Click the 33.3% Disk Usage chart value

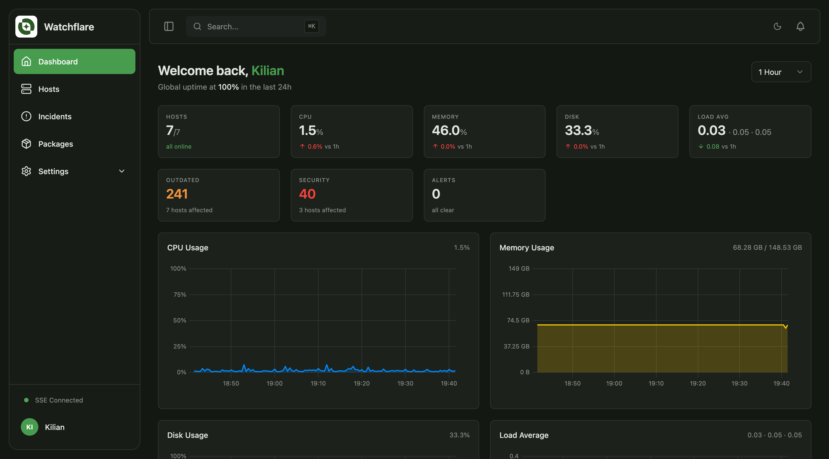pyautogui.click(x=459, y=435)
